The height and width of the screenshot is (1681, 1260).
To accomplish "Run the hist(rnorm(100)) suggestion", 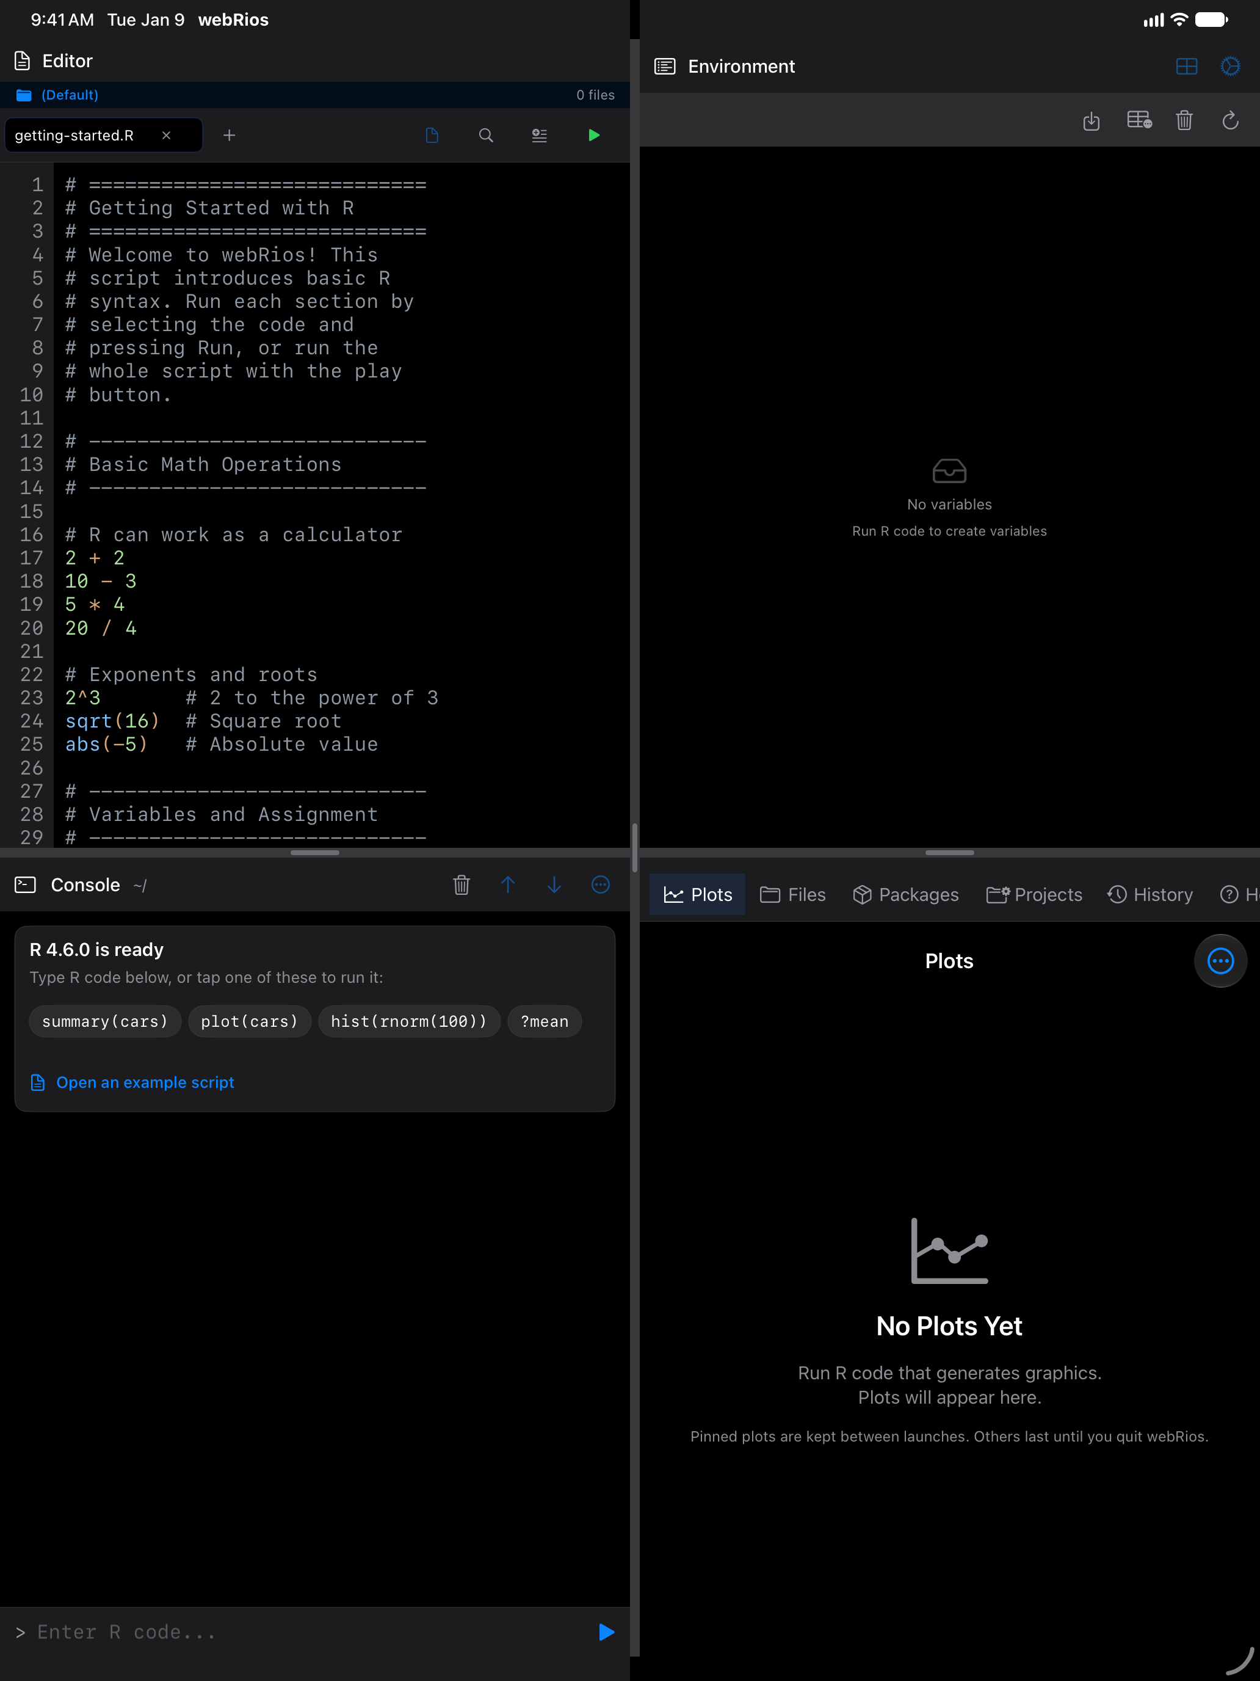I will [x=408, y=1021].
